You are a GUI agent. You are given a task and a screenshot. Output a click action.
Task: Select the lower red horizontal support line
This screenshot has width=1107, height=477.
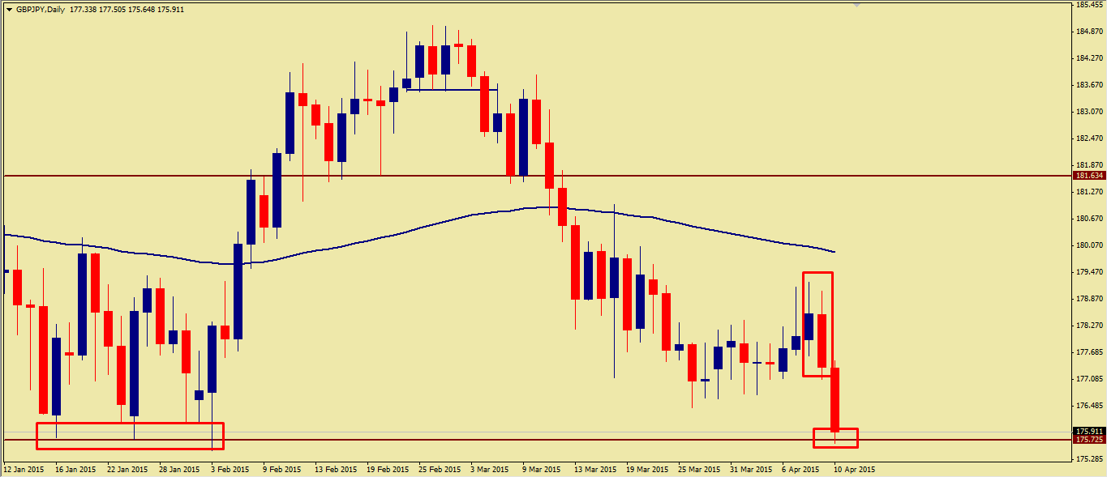click(x=487, y=440)
